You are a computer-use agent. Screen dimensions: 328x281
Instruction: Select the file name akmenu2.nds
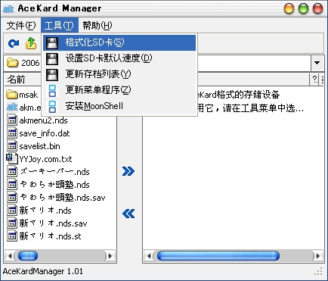tap(44, 120)
